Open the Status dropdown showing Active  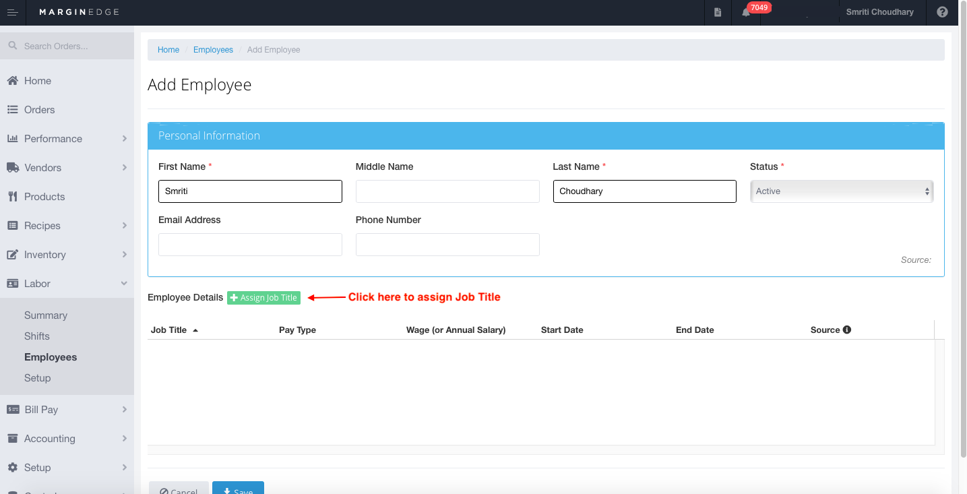tap(842, 191)
